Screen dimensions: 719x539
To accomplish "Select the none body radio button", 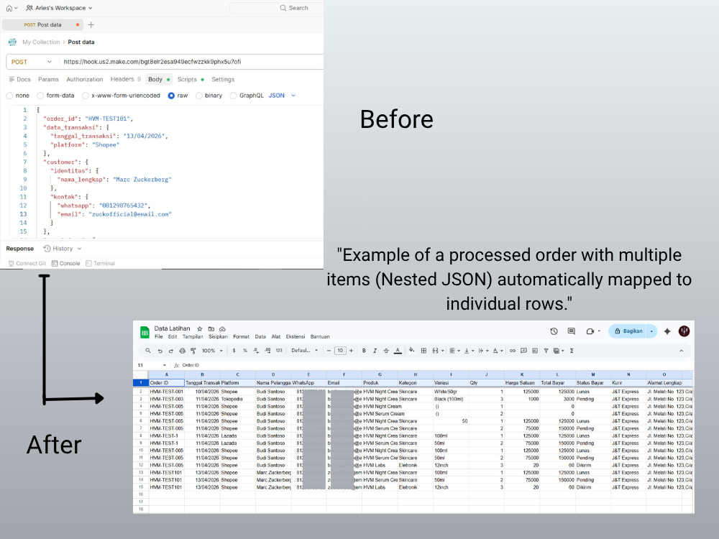I will [x=9, y=96].
